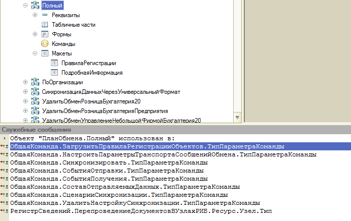Select УдалитьОбменРозницаБухгалтерия20 exchange plan

tap(91, 101)
